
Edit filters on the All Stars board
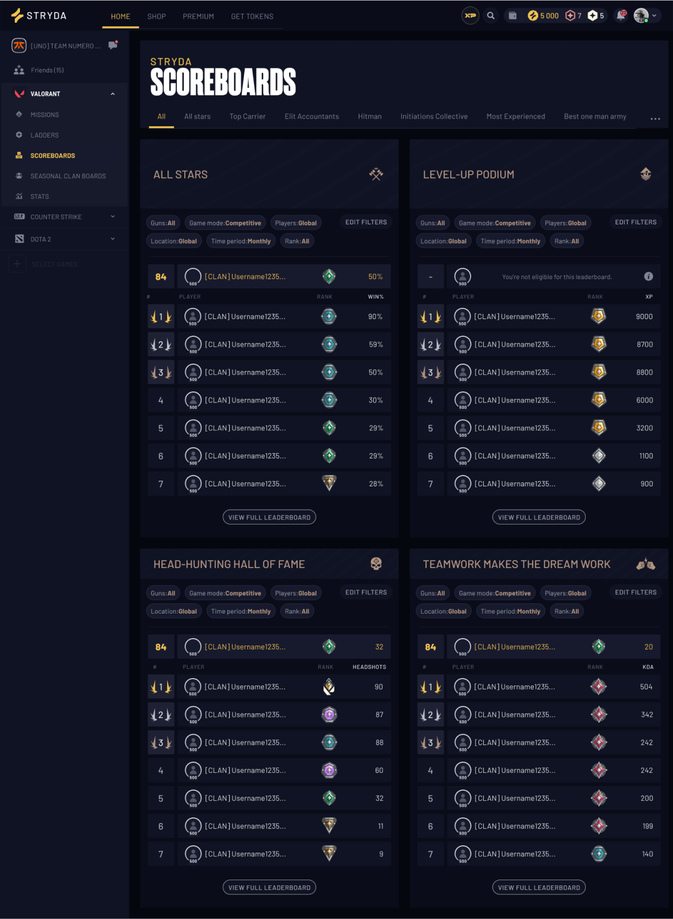(x=366, y=222)
